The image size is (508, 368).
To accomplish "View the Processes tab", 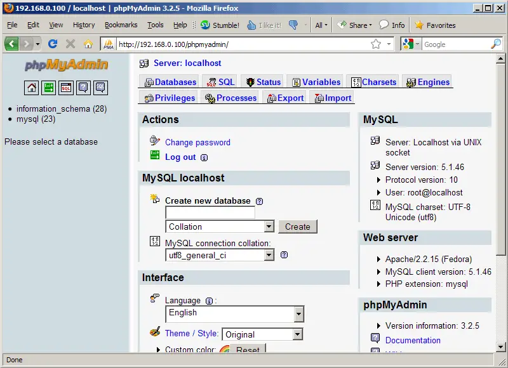I will (231, 98).
